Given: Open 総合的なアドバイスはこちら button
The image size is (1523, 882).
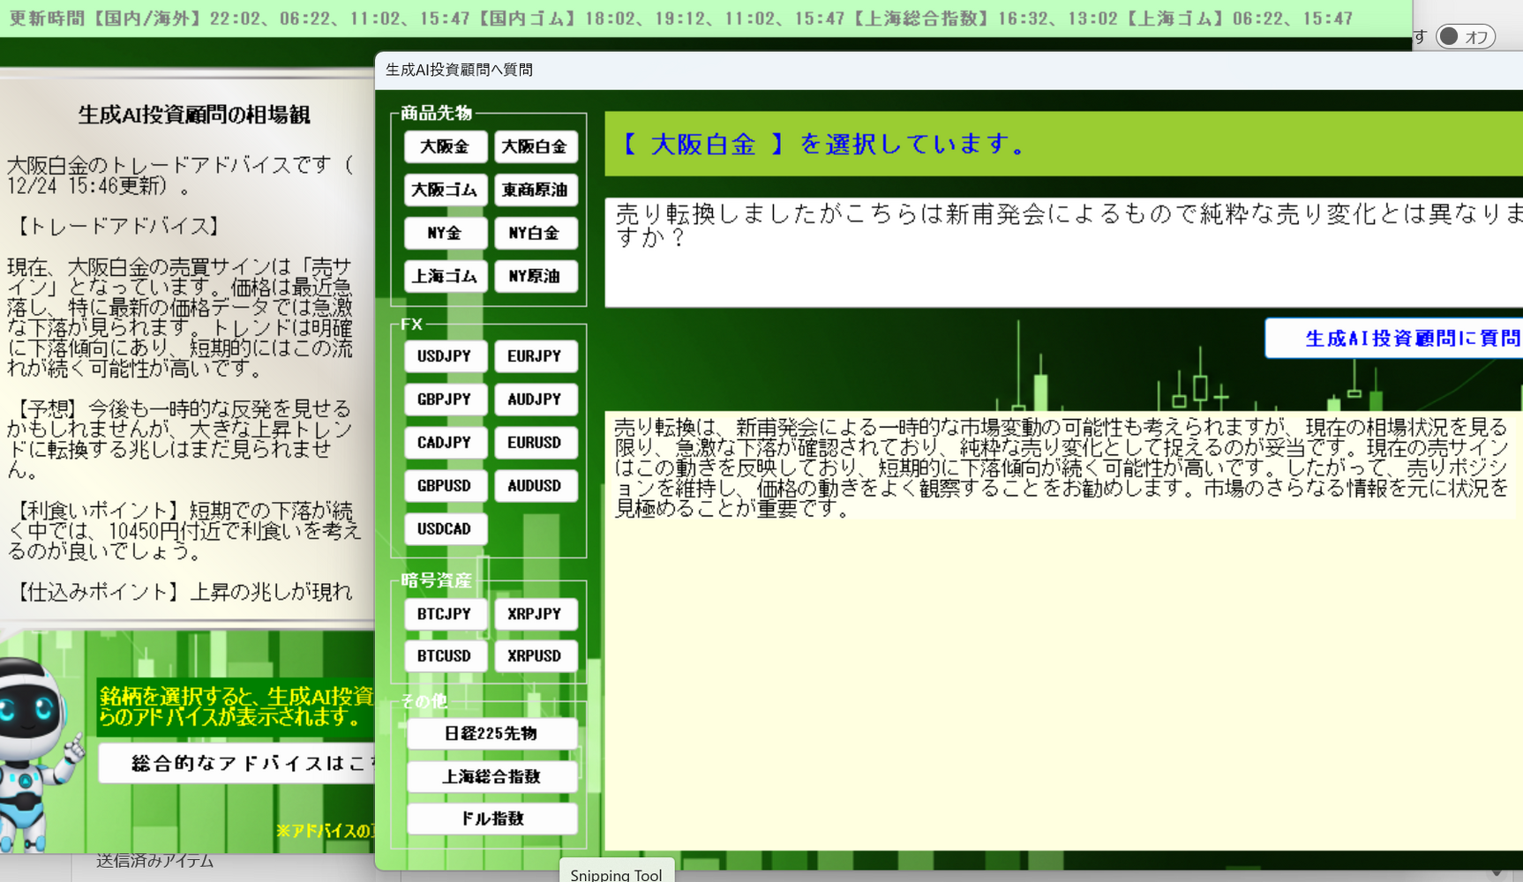Looking at the screenshot, I should (237, 764).
